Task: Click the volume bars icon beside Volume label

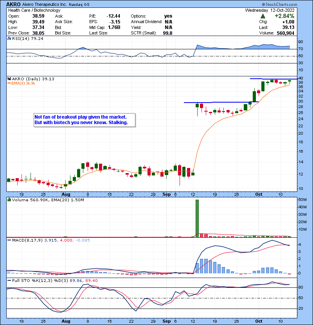Action: tap(9, 200)
